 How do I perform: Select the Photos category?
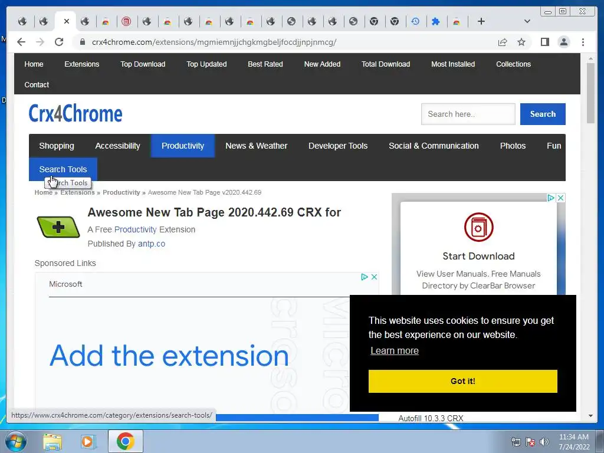[513, 146]
